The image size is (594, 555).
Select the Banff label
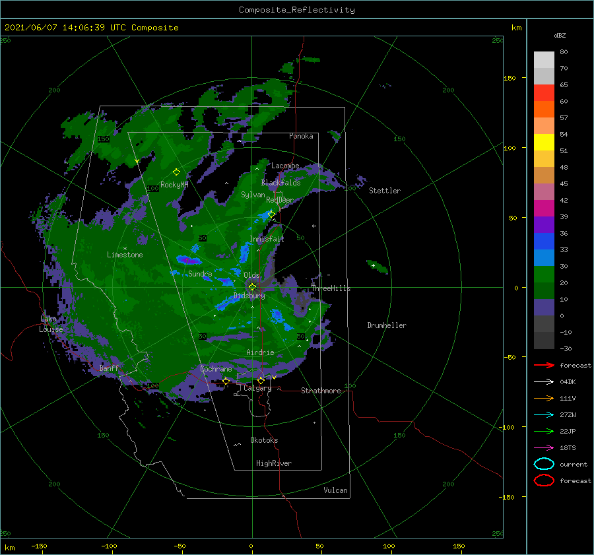(x=109, y=368)
